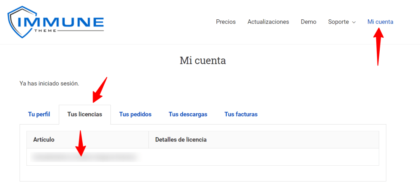This screenshot has width=420, height=190.
Task: Open the Demo link
Action: point(308,22)
